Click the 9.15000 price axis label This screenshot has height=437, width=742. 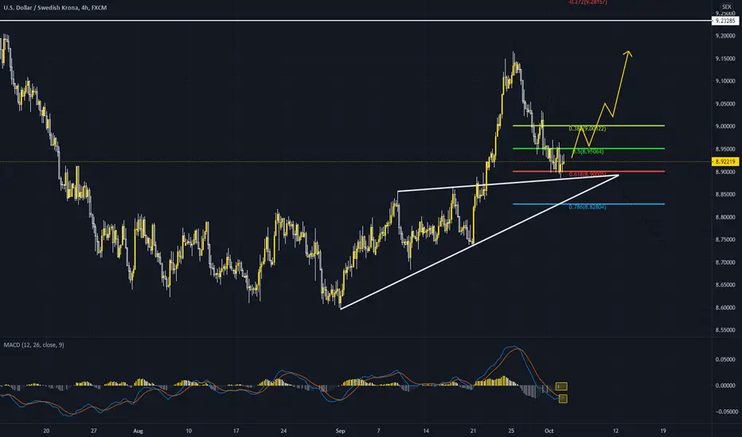pos(725,59)
